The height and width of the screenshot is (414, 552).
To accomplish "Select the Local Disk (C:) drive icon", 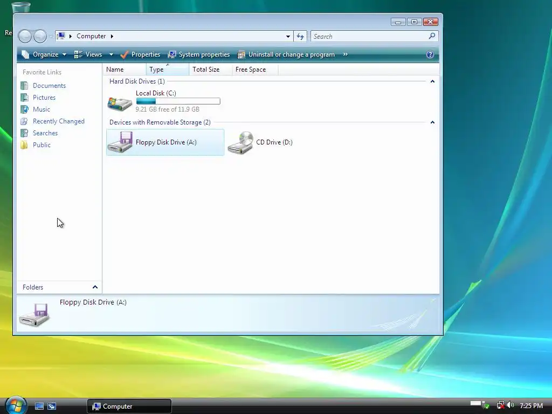I will (x=120, y=103).
